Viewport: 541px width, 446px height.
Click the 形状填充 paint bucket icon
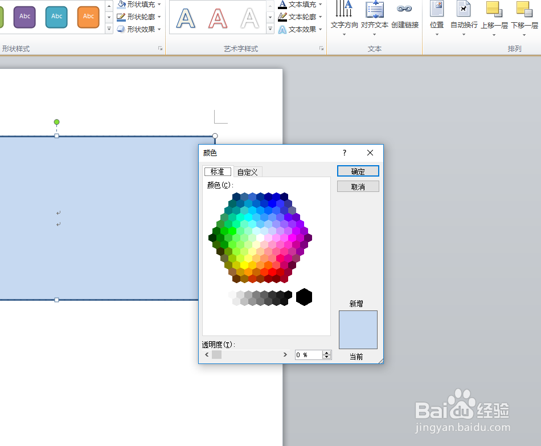click(x=121, y=4)
